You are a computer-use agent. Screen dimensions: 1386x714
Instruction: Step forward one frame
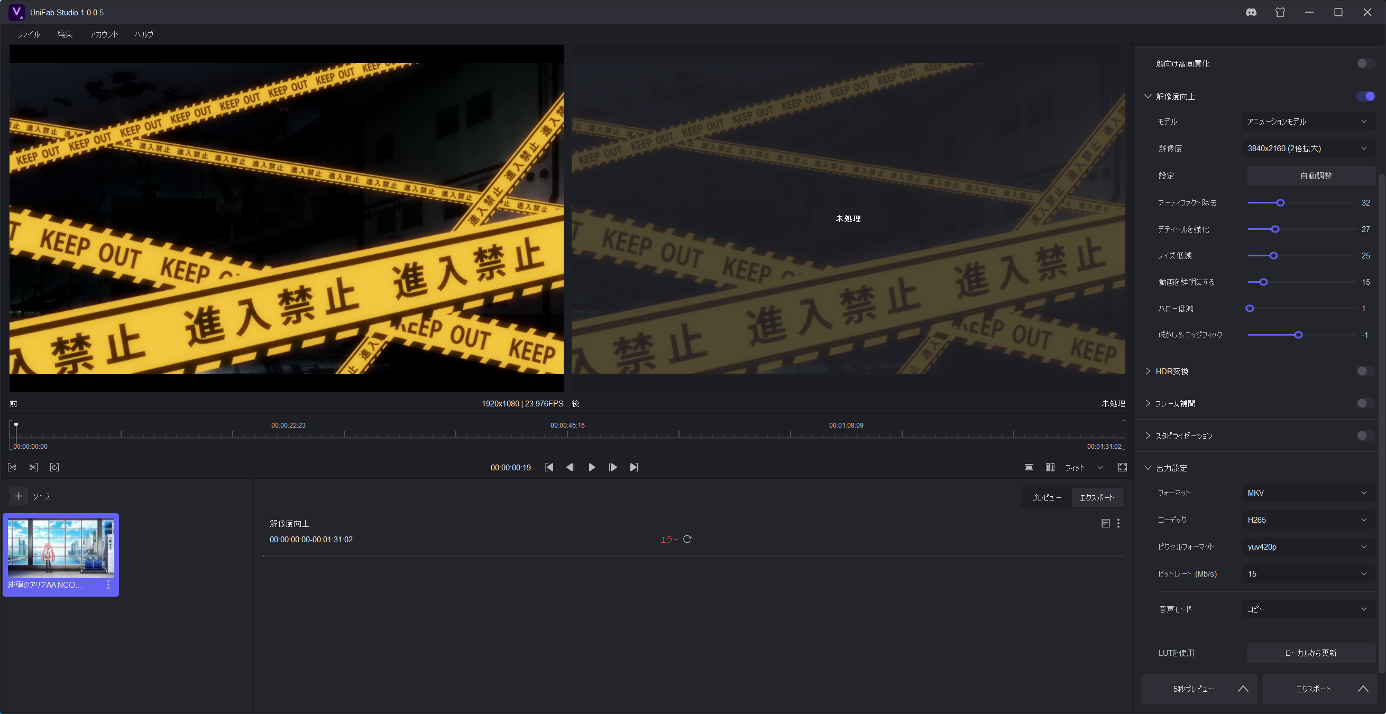tap(613, 467)
